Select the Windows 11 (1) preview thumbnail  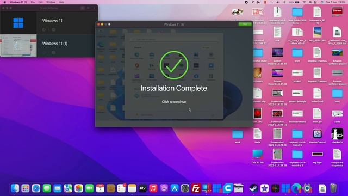(x=18, y=46)
